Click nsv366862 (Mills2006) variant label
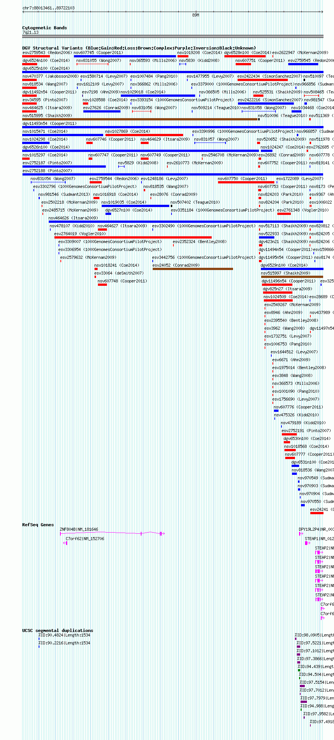 tap(154, 84)
